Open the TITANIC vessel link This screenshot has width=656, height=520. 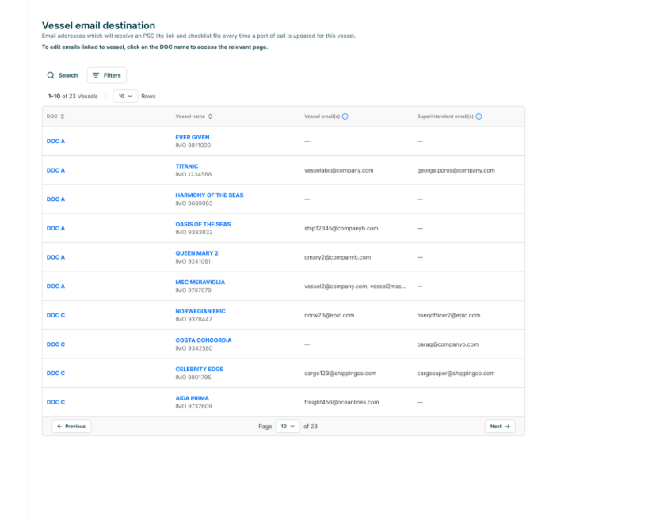point(187,166)
